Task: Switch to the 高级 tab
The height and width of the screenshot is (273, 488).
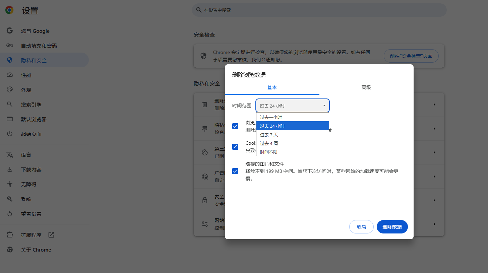Action: coord(366,87)
